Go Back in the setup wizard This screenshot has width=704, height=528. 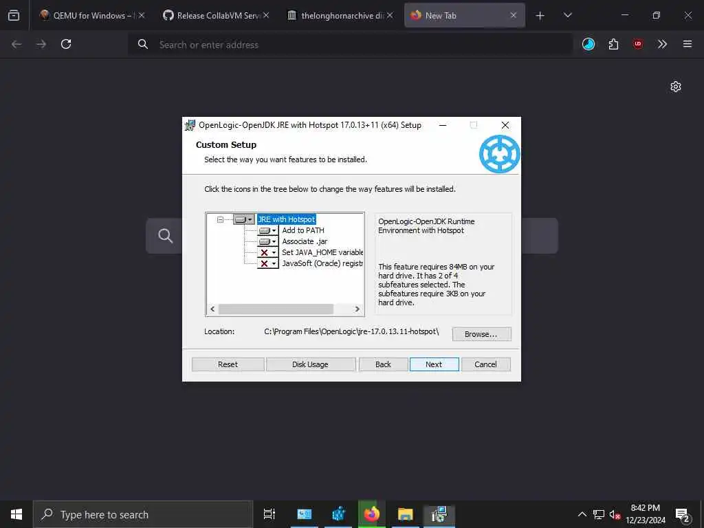(383, 364)
